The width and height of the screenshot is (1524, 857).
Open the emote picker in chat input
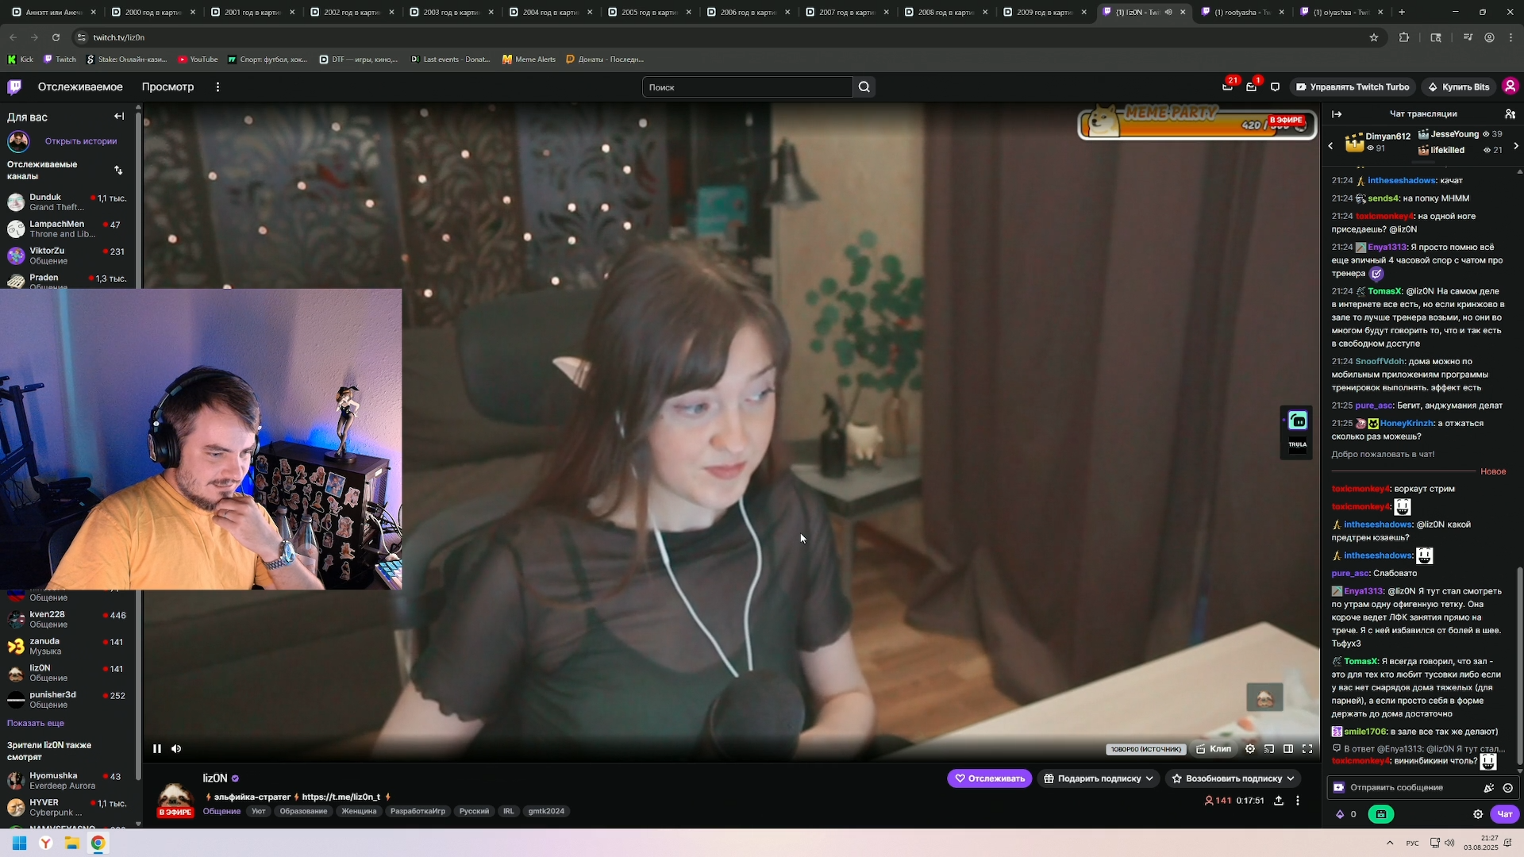pos(1507,787)
